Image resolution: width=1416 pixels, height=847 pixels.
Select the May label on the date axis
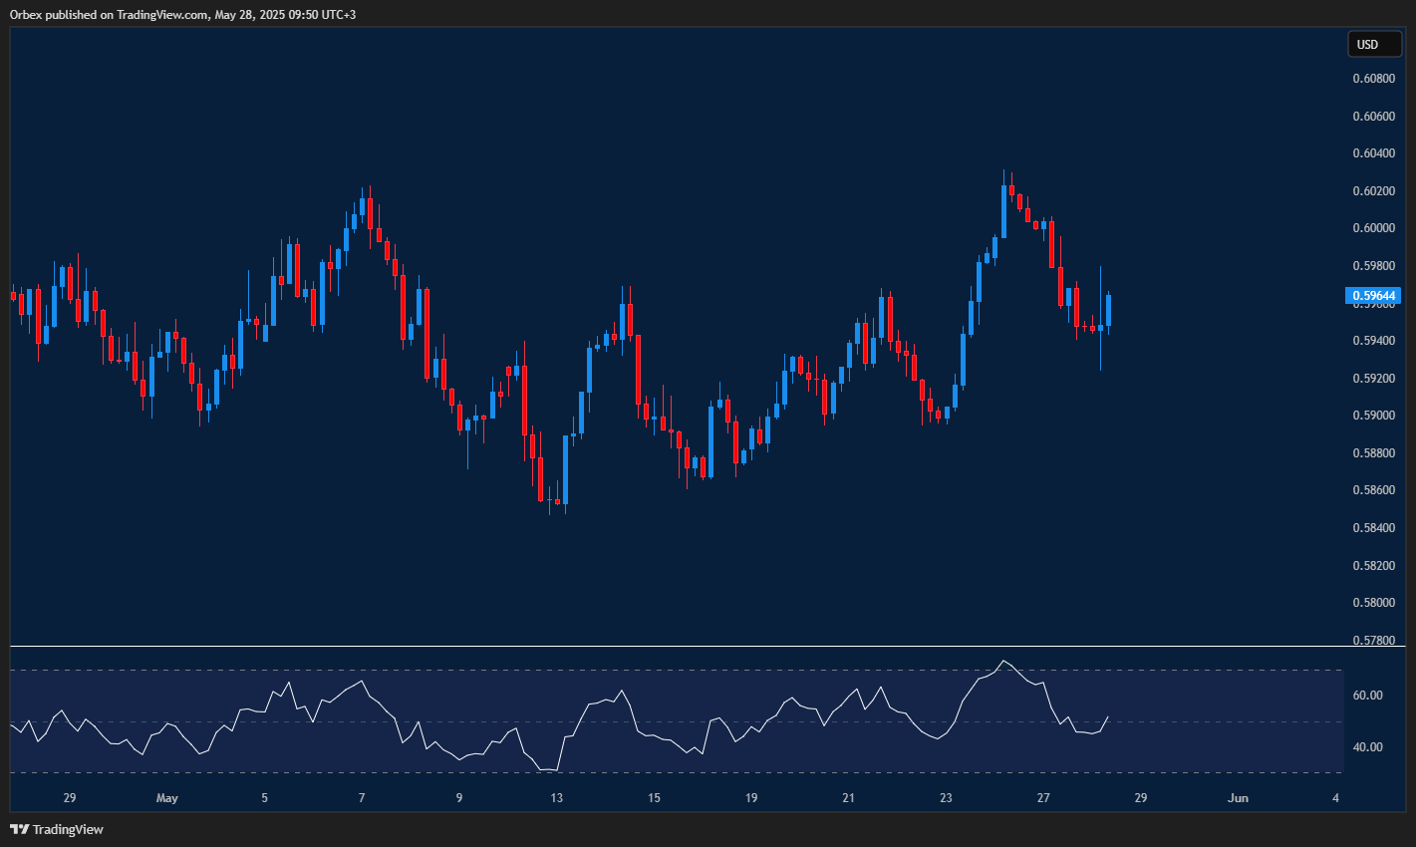[166, 797]
